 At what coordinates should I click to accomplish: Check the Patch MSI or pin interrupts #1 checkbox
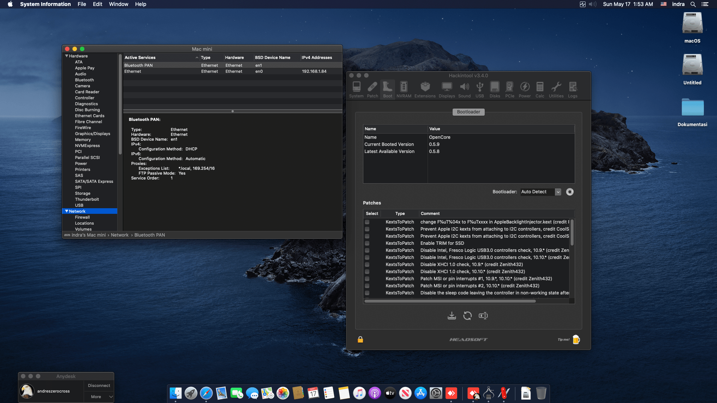tap(367, 279)
